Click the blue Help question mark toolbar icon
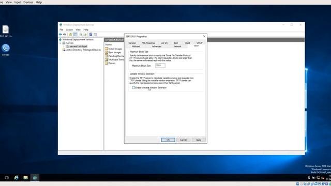The height and width of the screenshot is (186, 331). (91, 35)
